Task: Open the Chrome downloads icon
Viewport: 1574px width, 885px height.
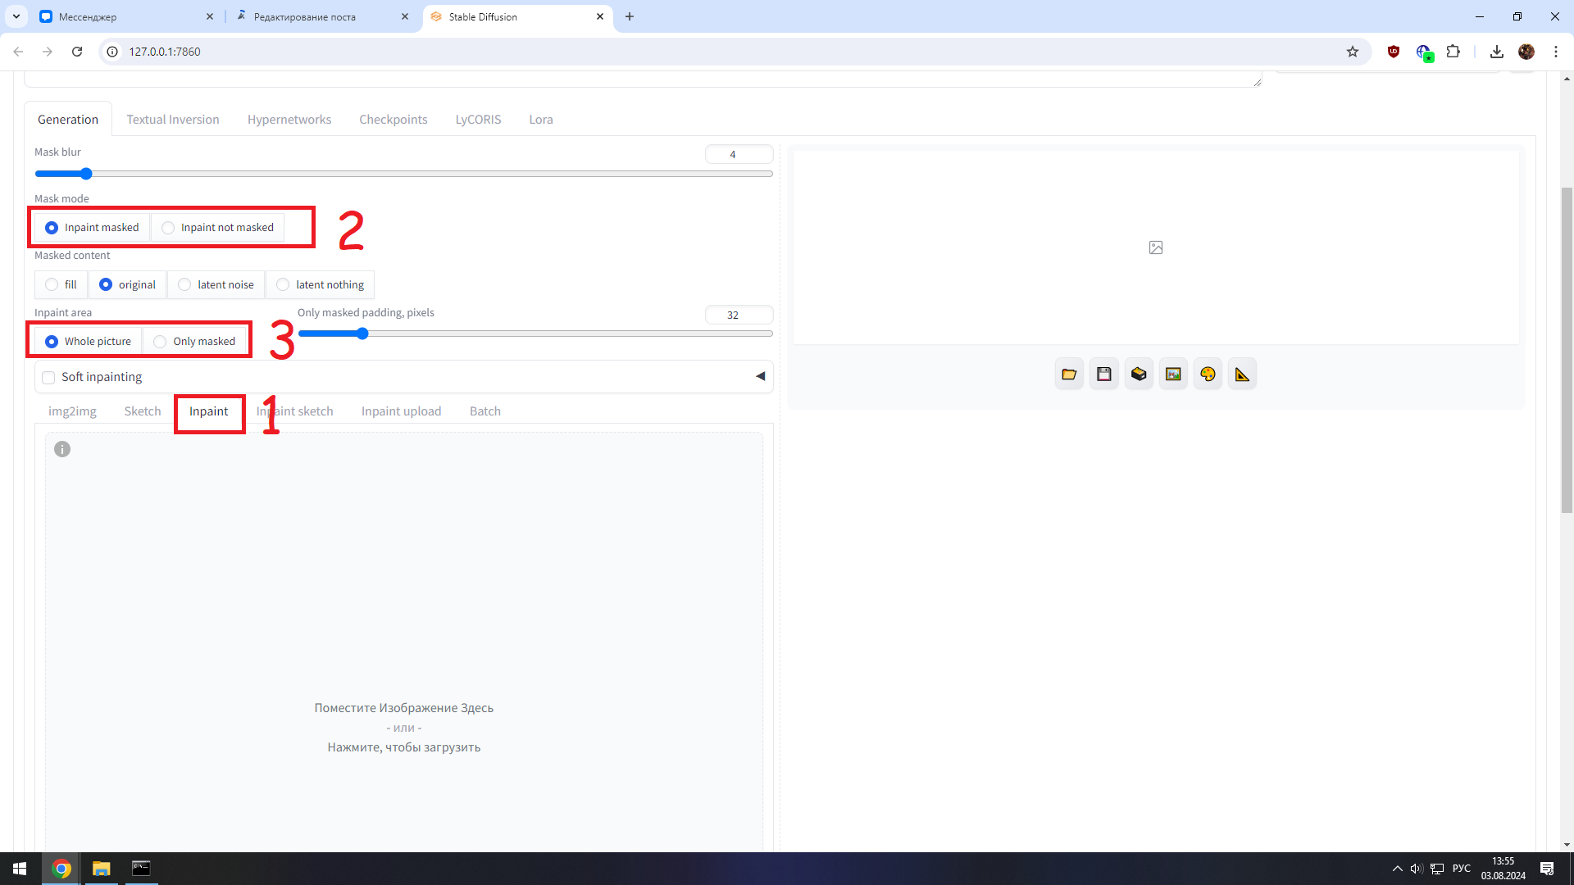Action: (x=1496, y=52)
